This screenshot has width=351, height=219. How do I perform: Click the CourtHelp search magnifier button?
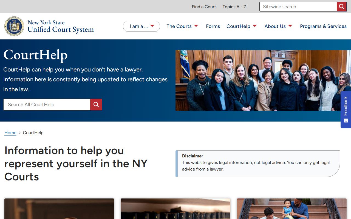[x=96, y=105]
